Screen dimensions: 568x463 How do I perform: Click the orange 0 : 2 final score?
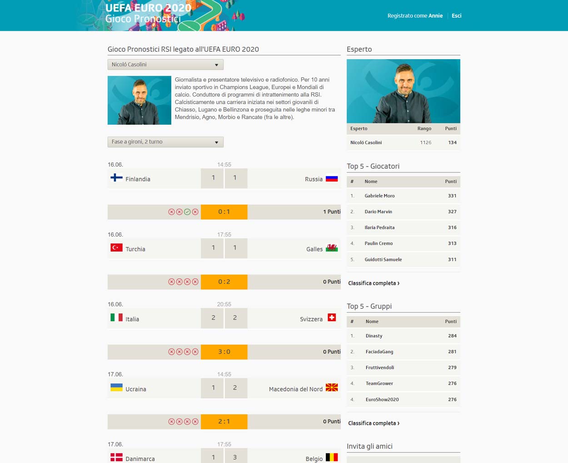(x=224, y=282)
